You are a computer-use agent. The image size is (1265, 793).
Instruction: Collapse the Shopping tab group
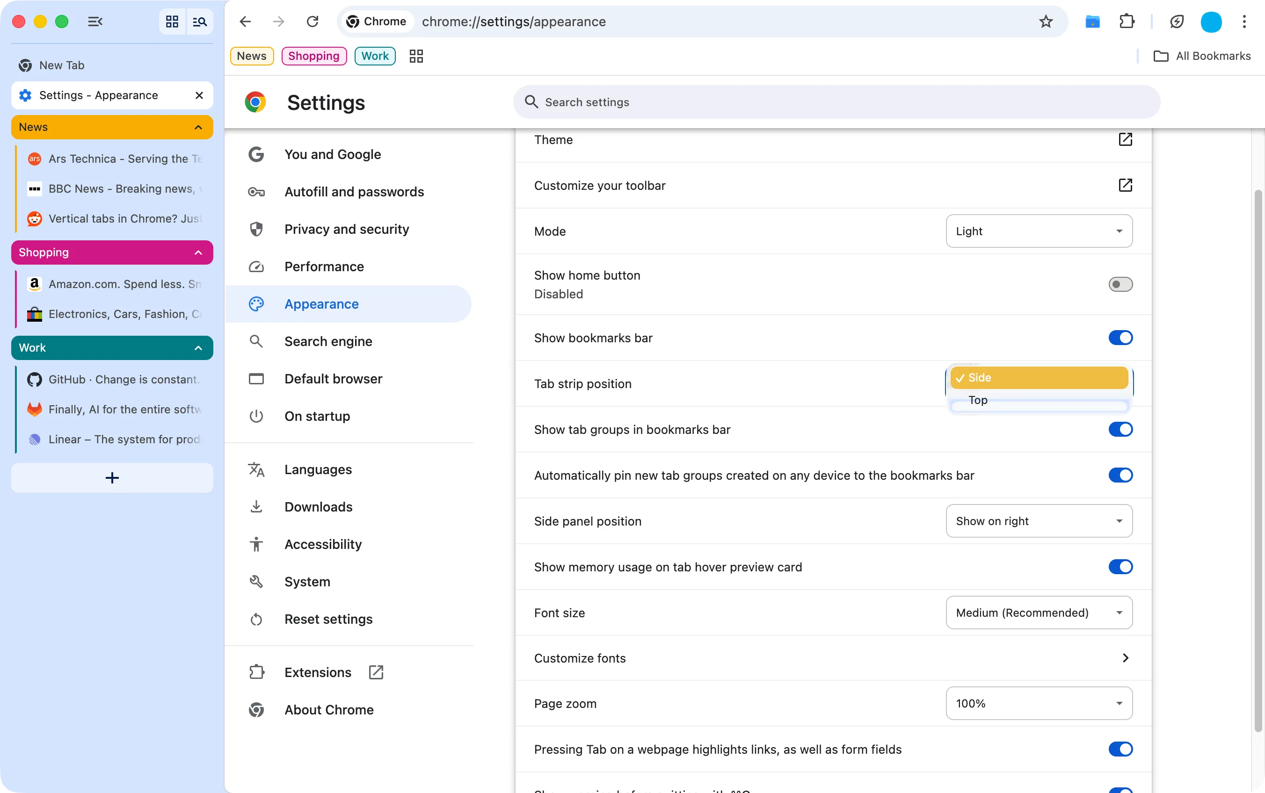(x=198, y=252)
